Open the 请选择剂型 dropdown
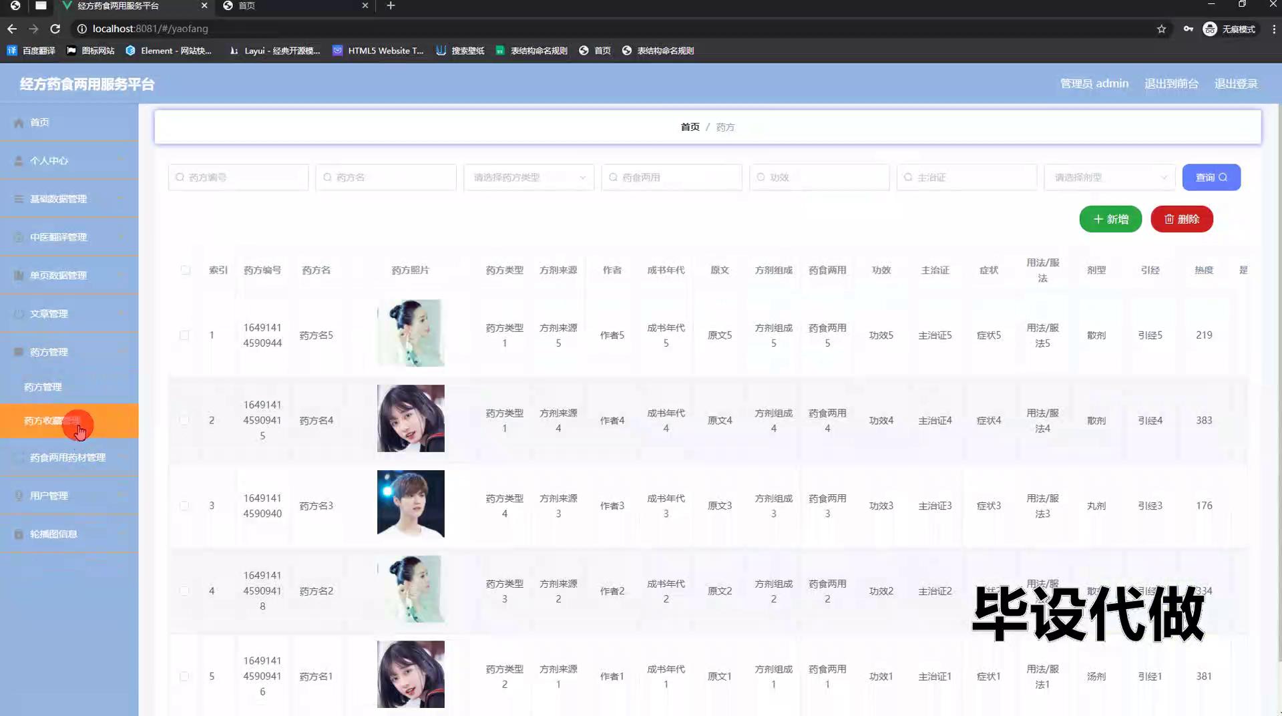1282x716 pixels. click(1109, 178)
